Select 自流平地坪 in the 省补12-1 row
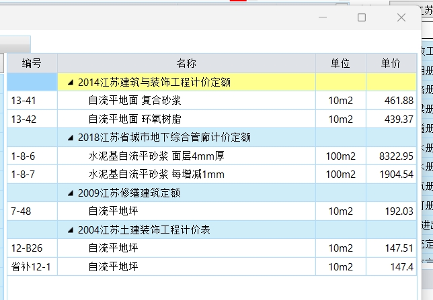 click(113, 266)
